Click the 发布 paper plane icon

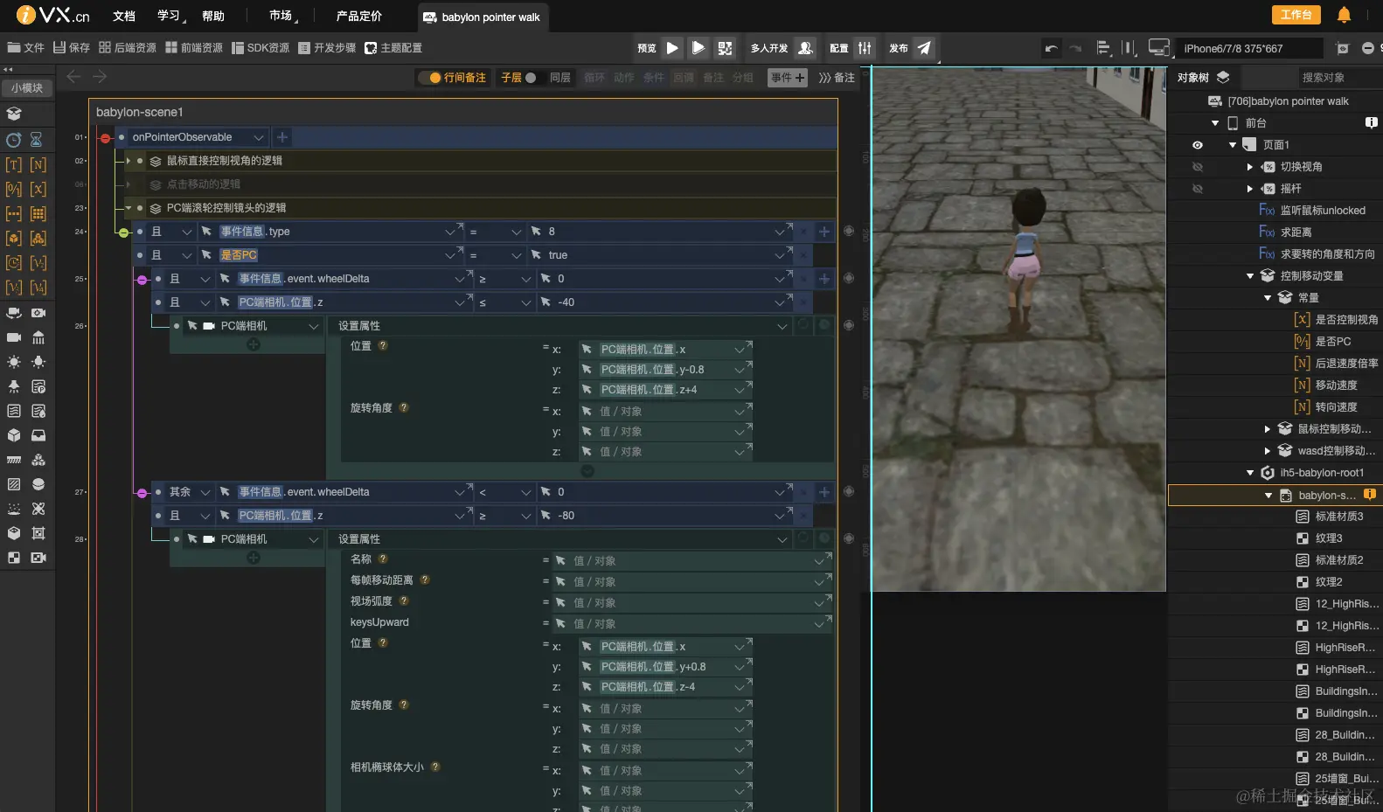click(x=924, y=48)
